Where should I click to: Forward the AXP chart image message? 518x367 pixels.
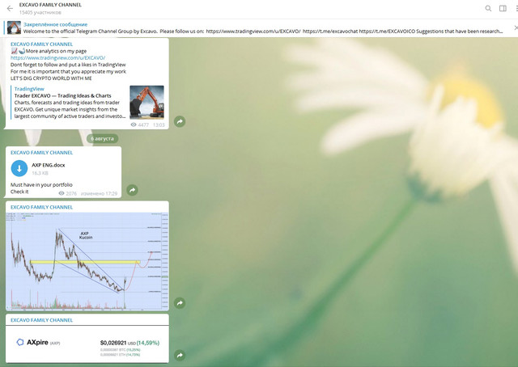[180, 303]
